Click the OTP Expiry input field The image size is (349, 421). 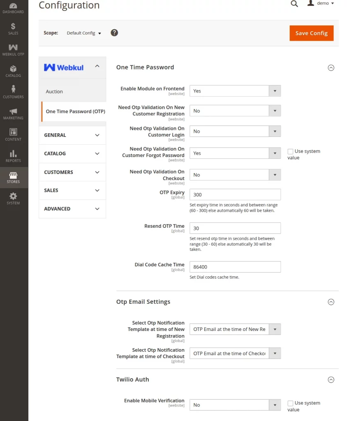pos(235,194)
